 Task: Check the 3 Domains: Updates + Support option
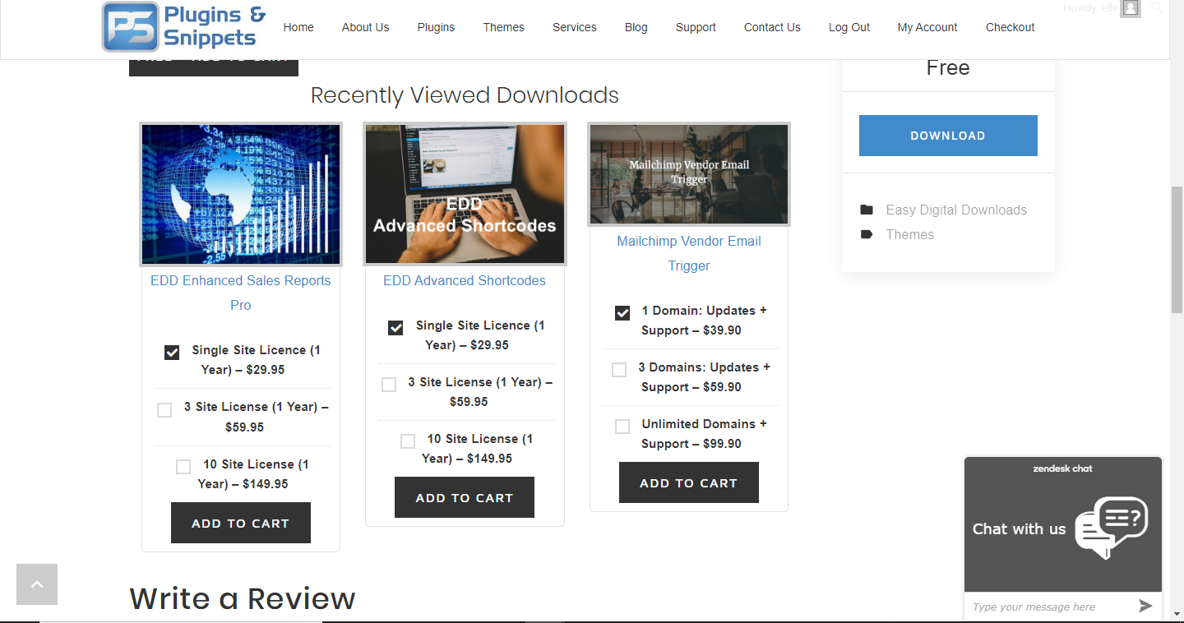click(x=619, y=370)
